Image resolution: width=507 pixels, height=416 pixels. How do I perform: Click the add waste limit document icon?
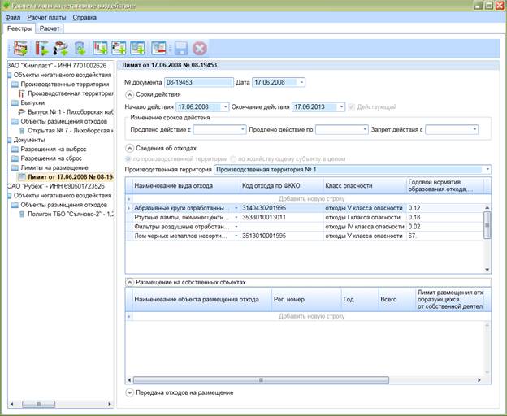point(138,48)
